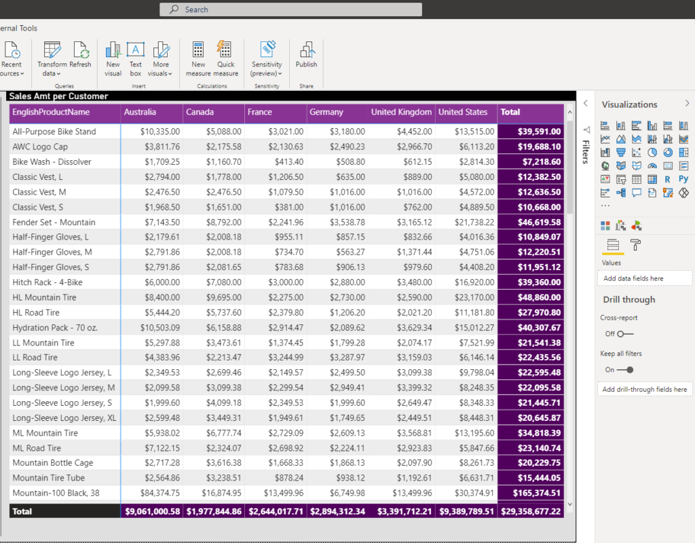Viewport: 695px width, 543px height.
Task: Insert a Text box
Action: [x=136, y=59]
